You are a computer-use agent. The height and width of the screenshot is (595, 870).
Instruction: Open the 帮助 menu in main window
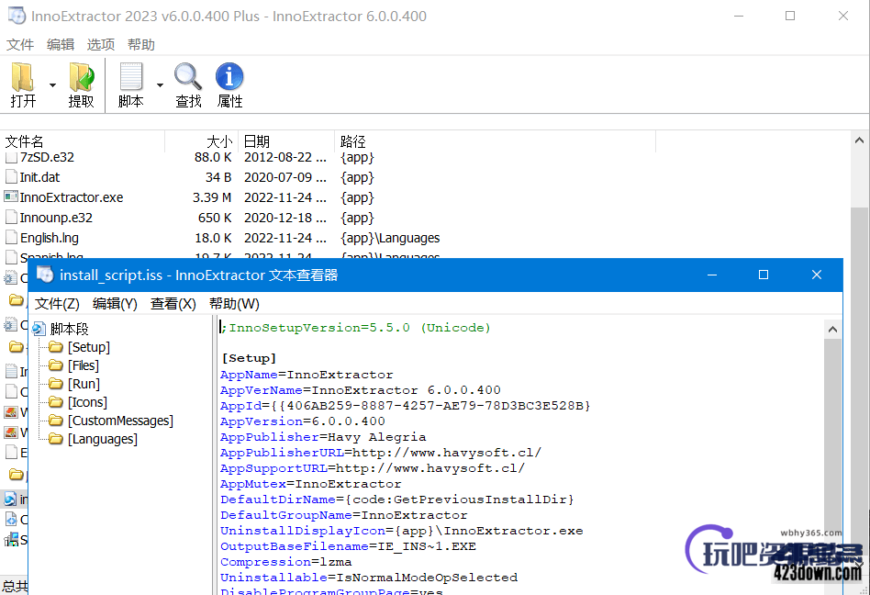pos(141,44)
